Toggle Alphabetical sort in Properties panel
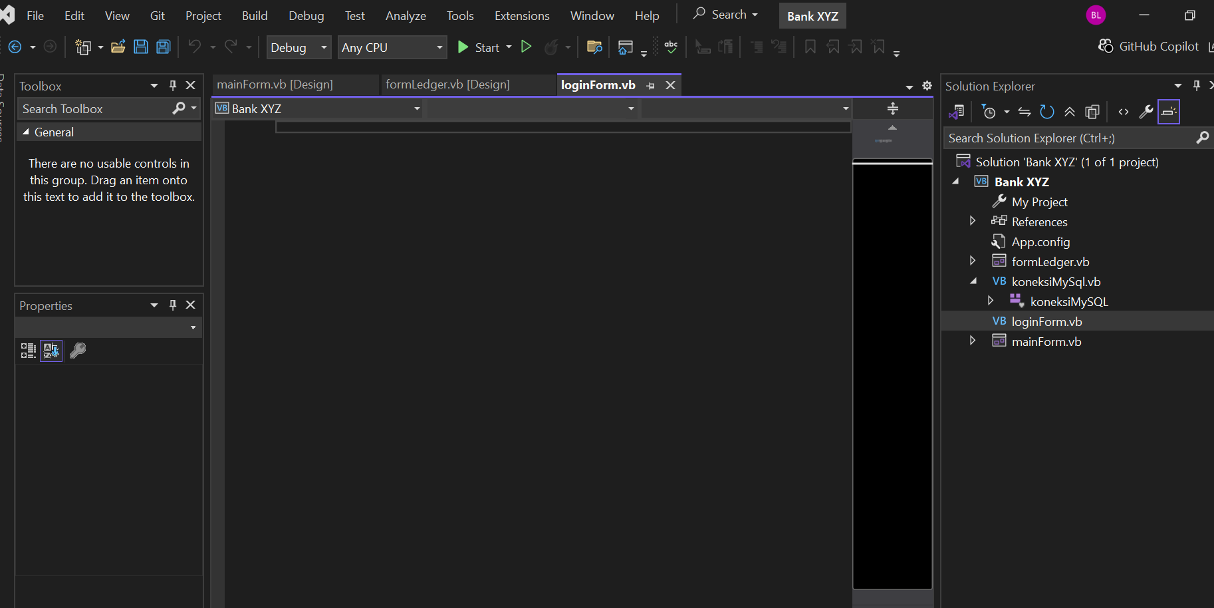 click(x=51, y=351)
